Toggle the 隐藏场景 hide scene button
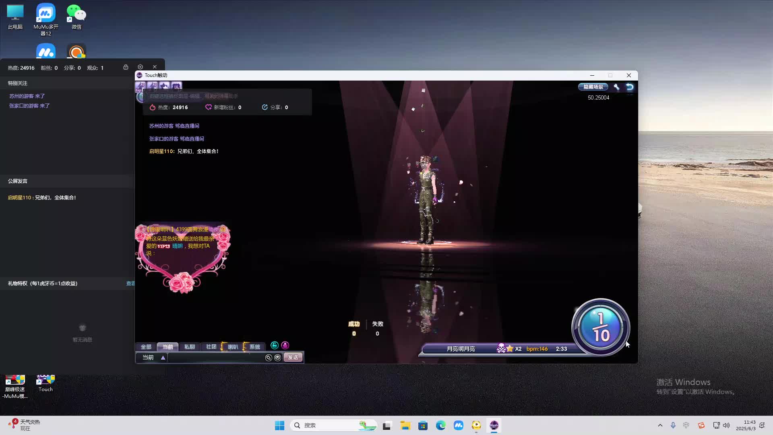The image size is (773, 435). click(593, 87)
